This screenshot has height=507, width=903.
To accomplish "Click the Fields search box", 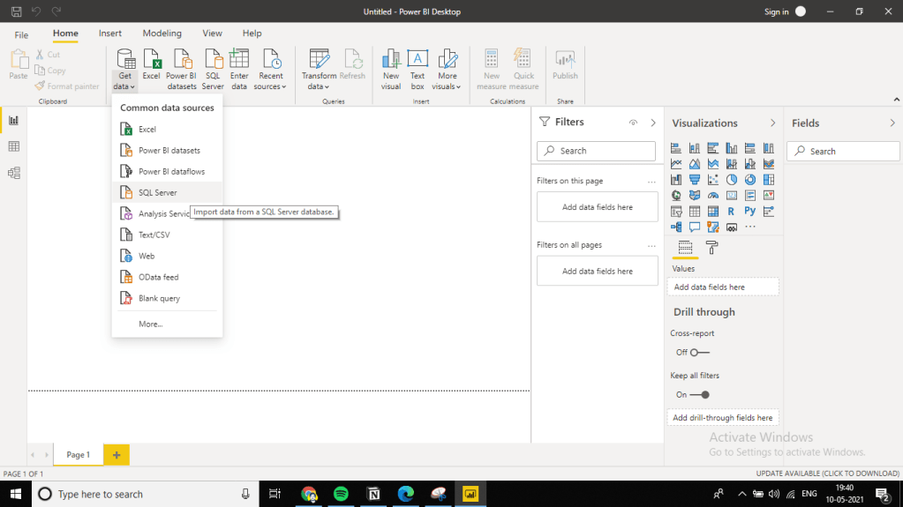I will click(x=841, y=152).
